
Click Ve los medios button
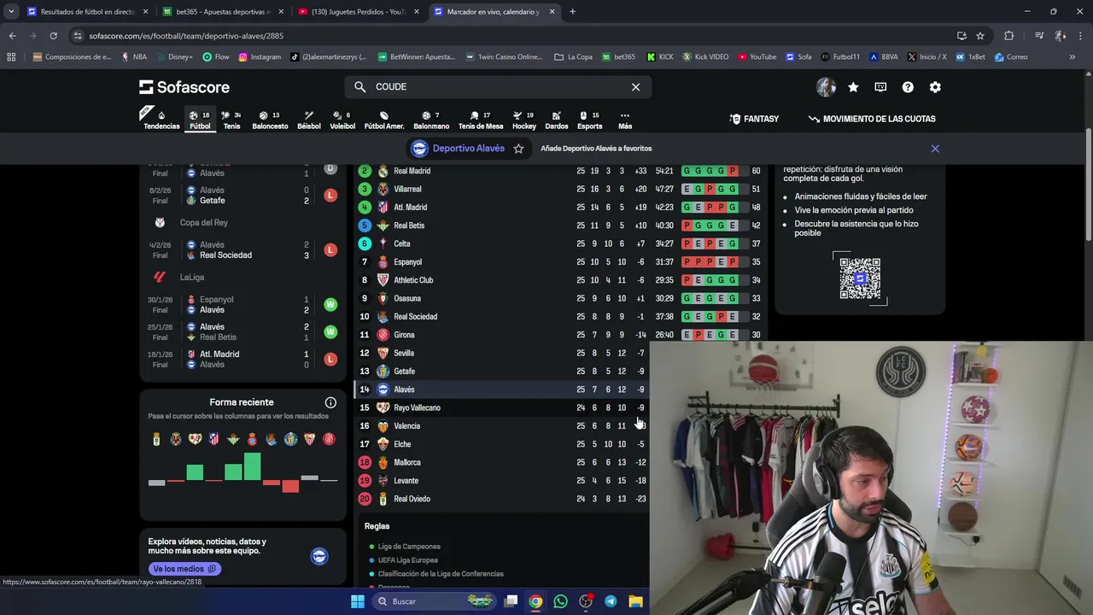185,569
